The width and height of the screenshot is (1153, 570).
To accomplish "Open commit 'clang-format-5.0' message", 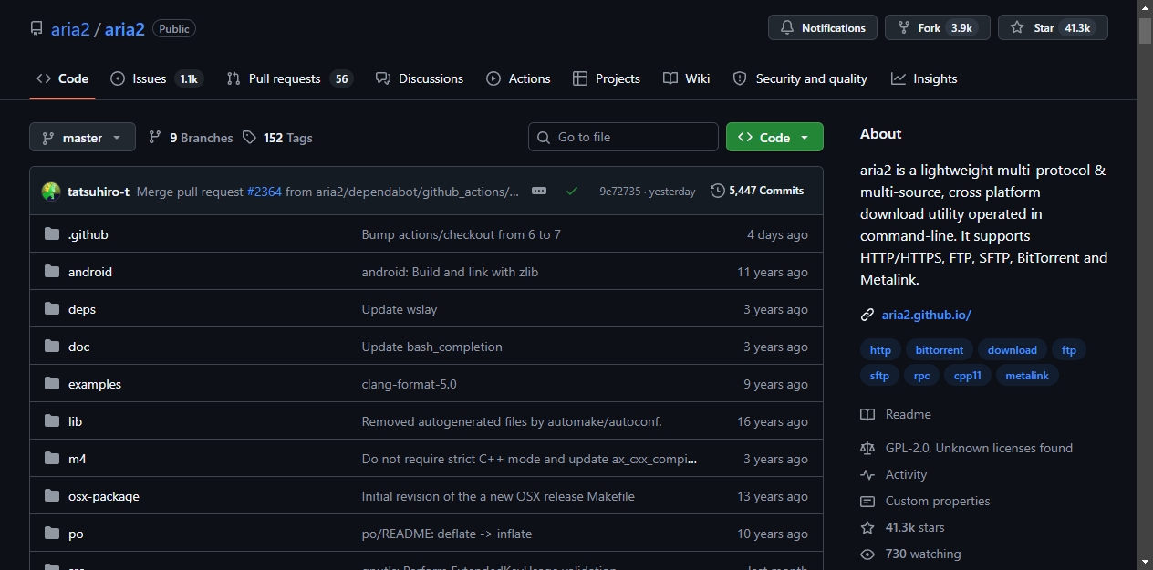I will pos(410,384).
